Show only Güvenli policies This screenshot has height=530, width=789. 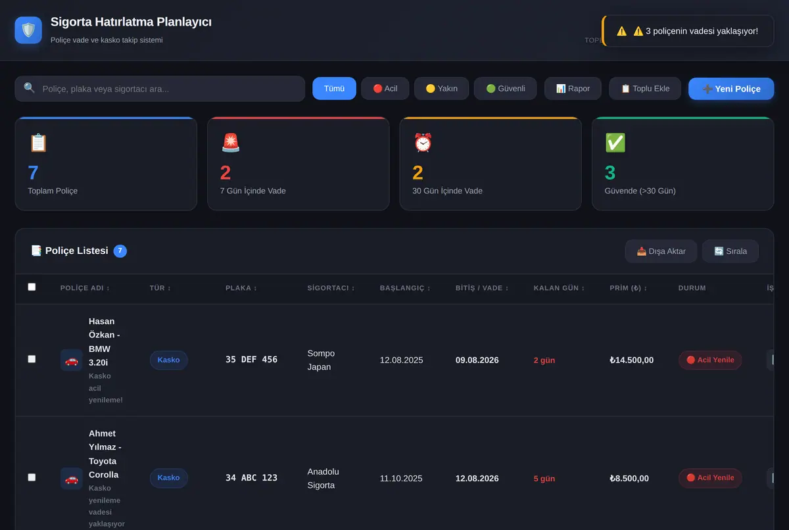(x=505, y=89)
